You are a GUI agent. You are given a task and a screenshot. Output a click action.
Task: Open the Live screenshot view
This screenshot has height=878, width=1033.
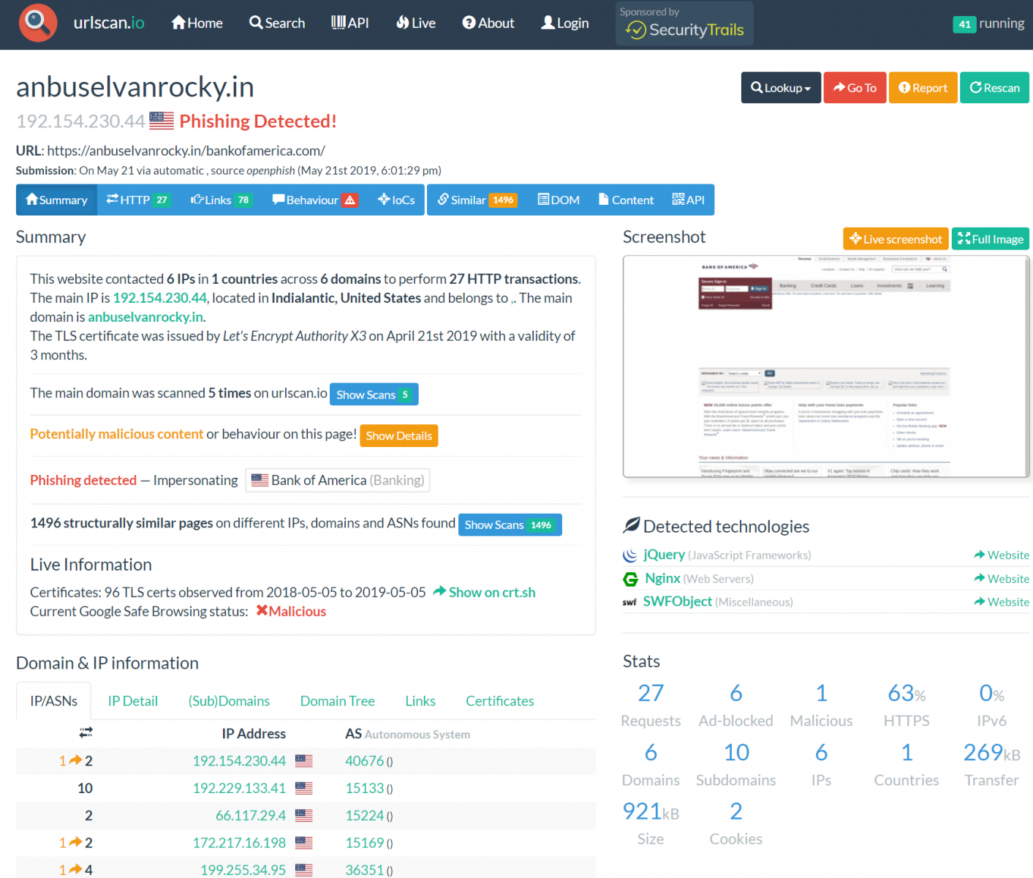(x=896, y=239)
